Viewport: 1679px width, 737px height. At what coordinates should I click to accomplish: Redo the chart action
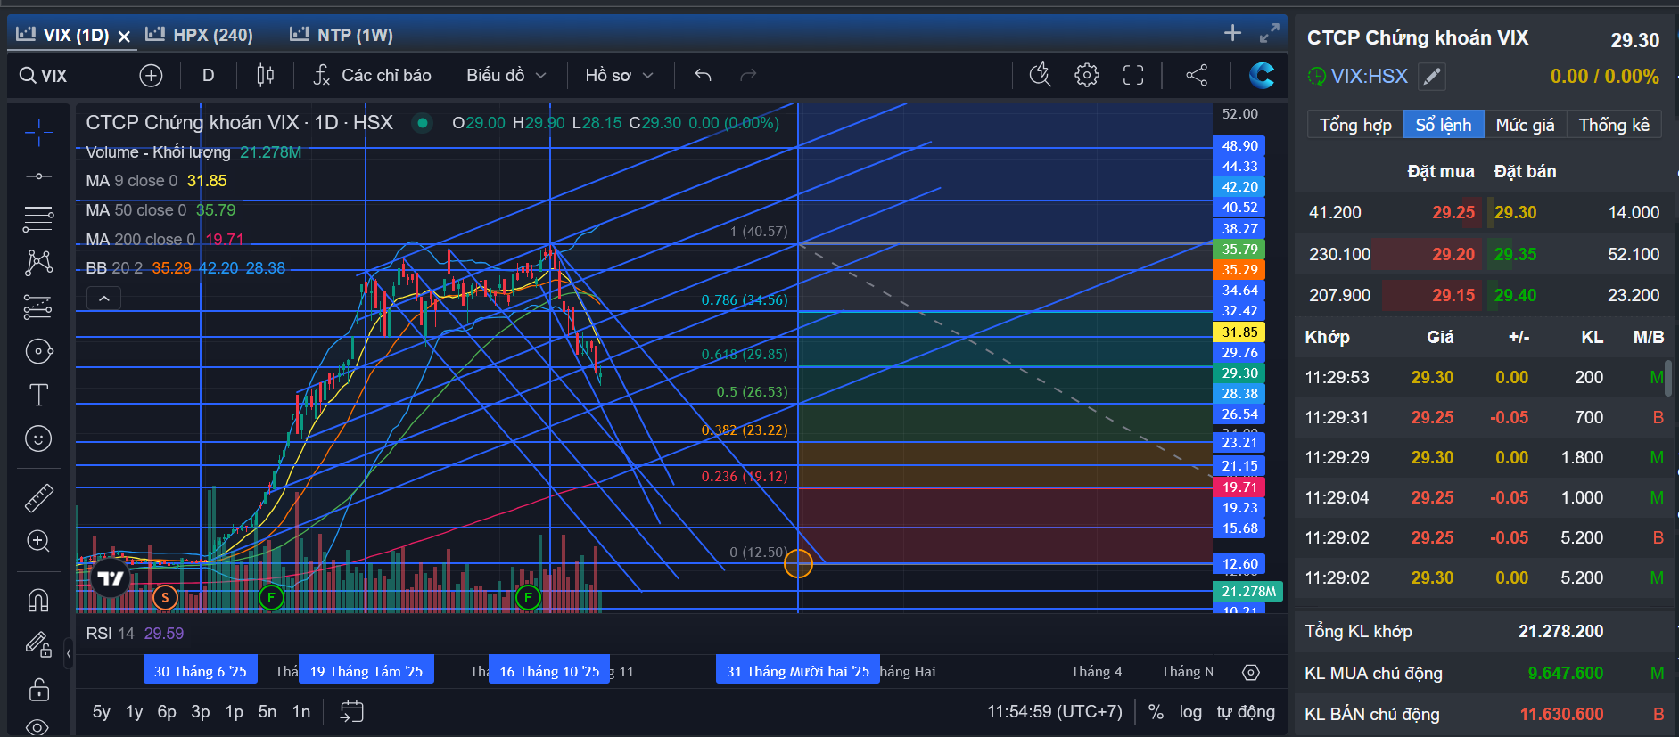coord(748,76)
